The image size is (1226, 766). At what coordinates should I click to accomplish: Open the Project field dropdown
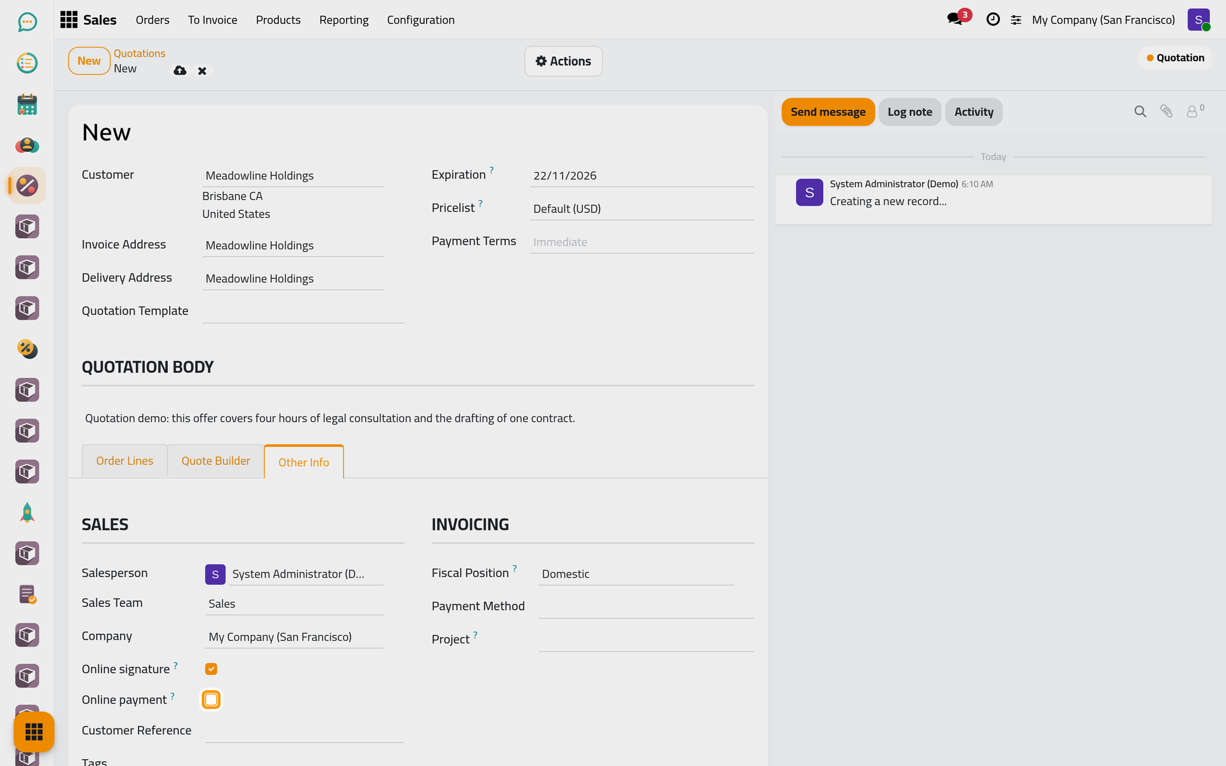(646, 640)
